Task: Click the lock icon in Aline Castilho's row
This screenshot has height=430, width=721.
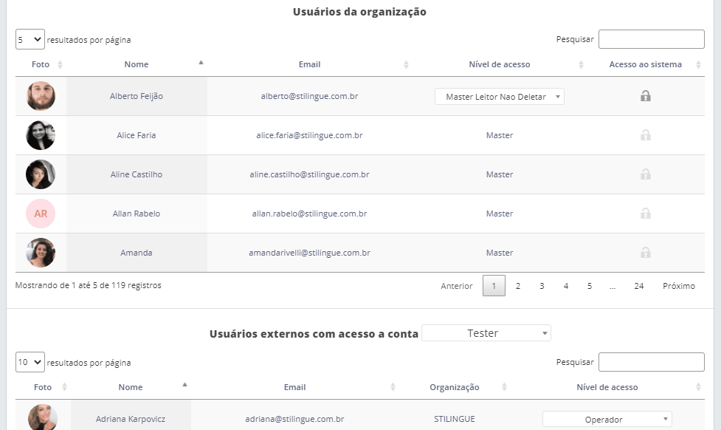Action: click(x=645, y=174)
